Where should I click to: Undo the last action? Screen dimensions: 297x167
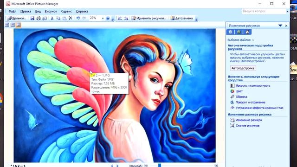click(x=78, y=18)
